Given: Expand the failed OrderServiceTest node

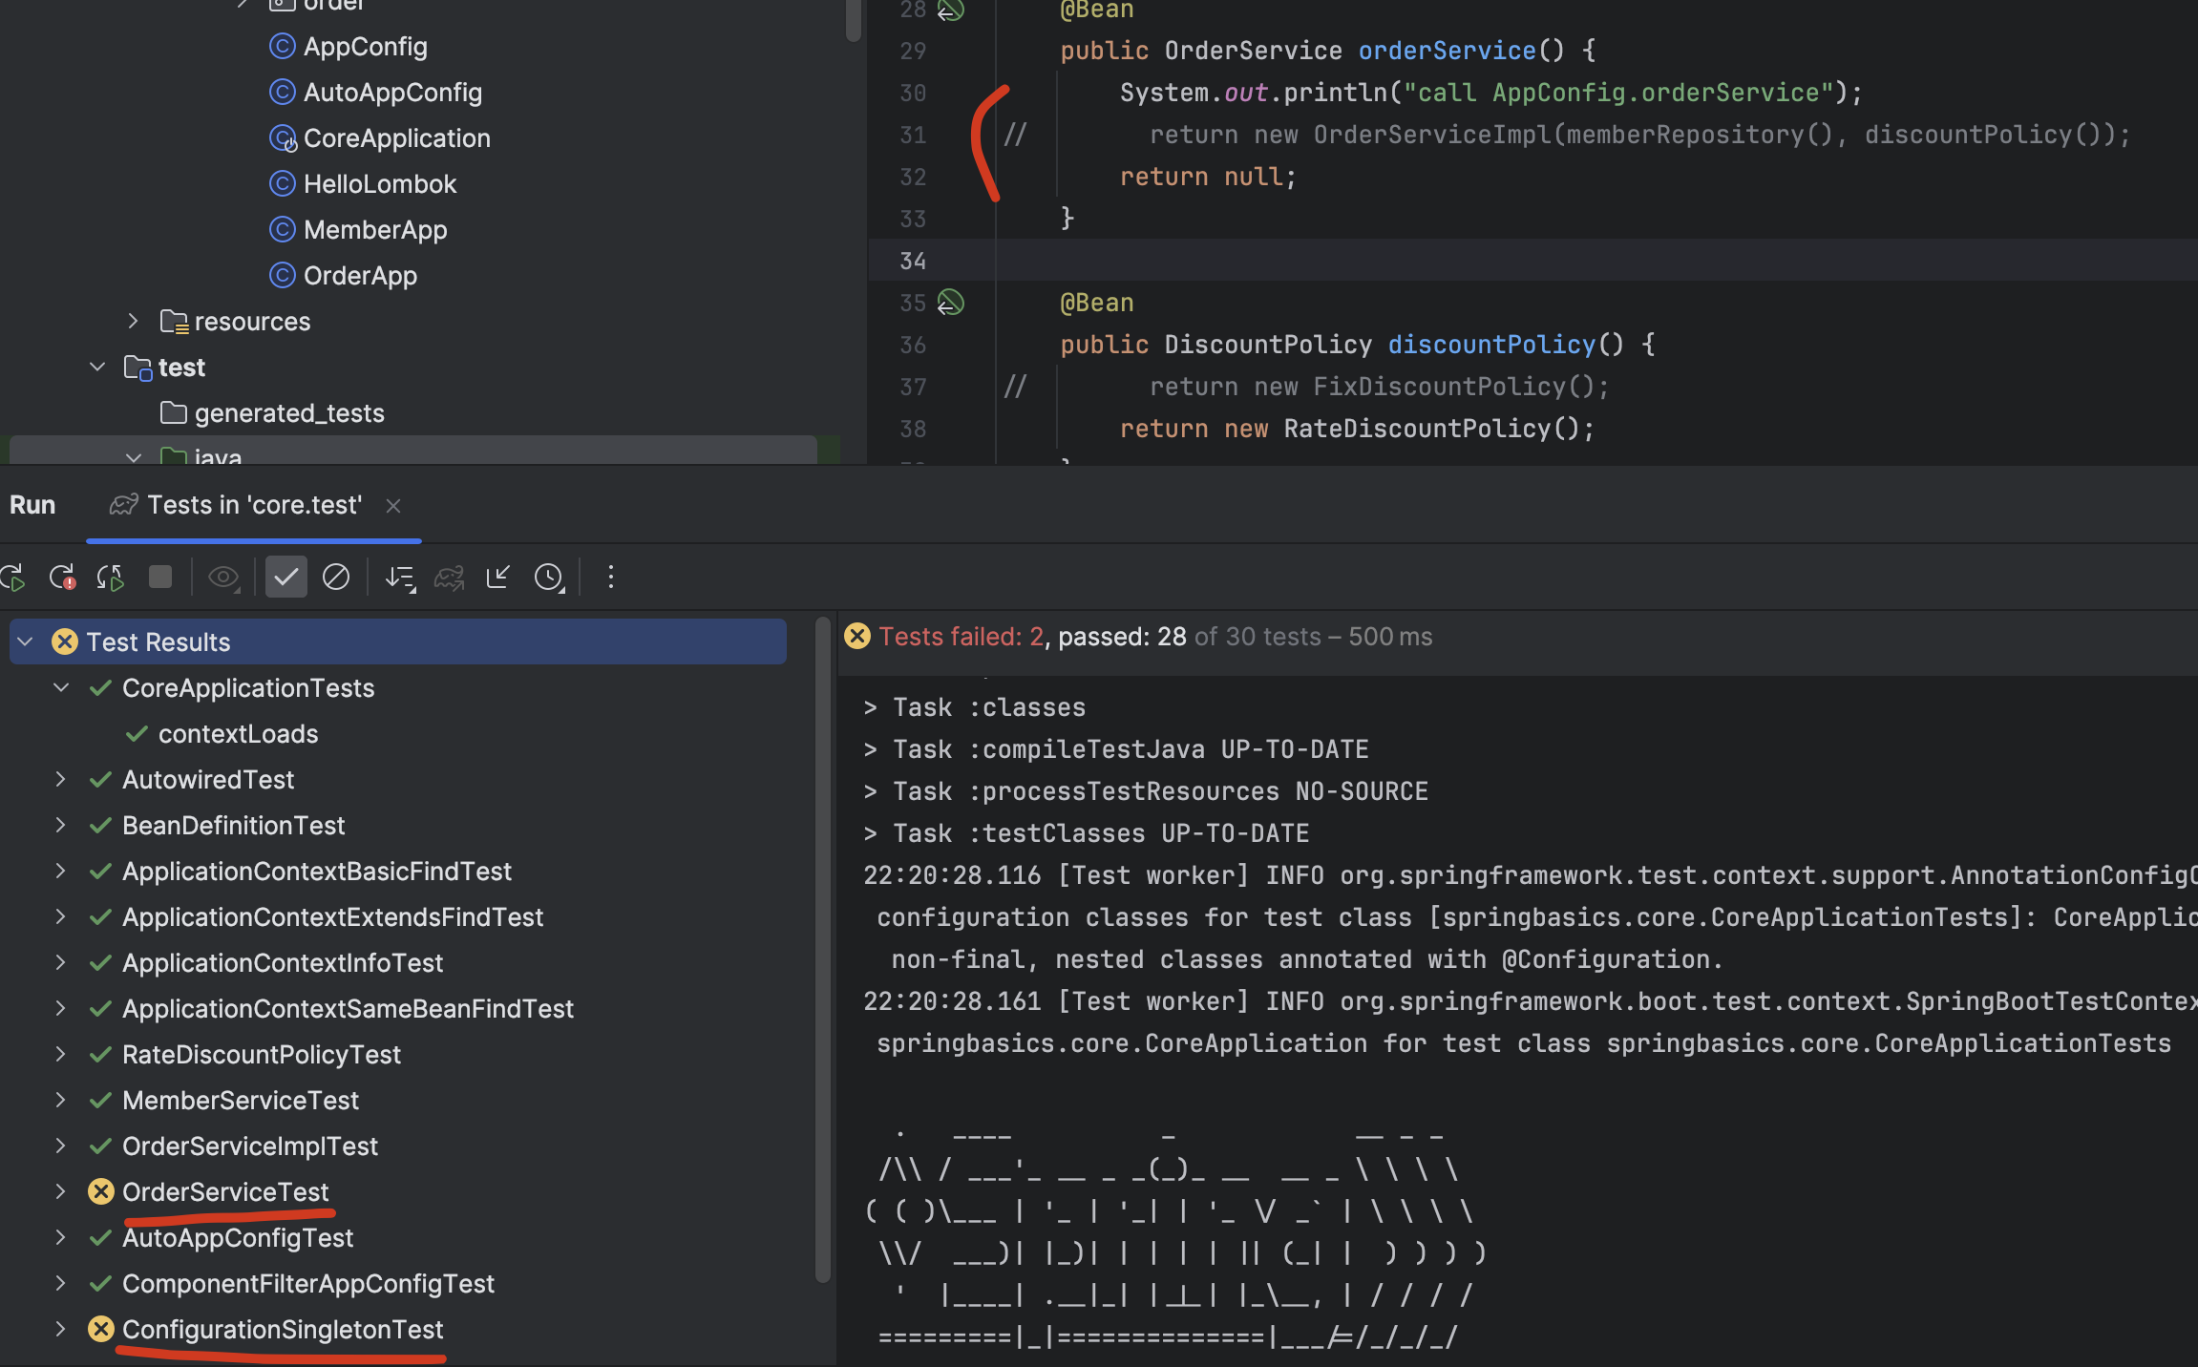Looking at the screenshot, I should coord(61,1192).
